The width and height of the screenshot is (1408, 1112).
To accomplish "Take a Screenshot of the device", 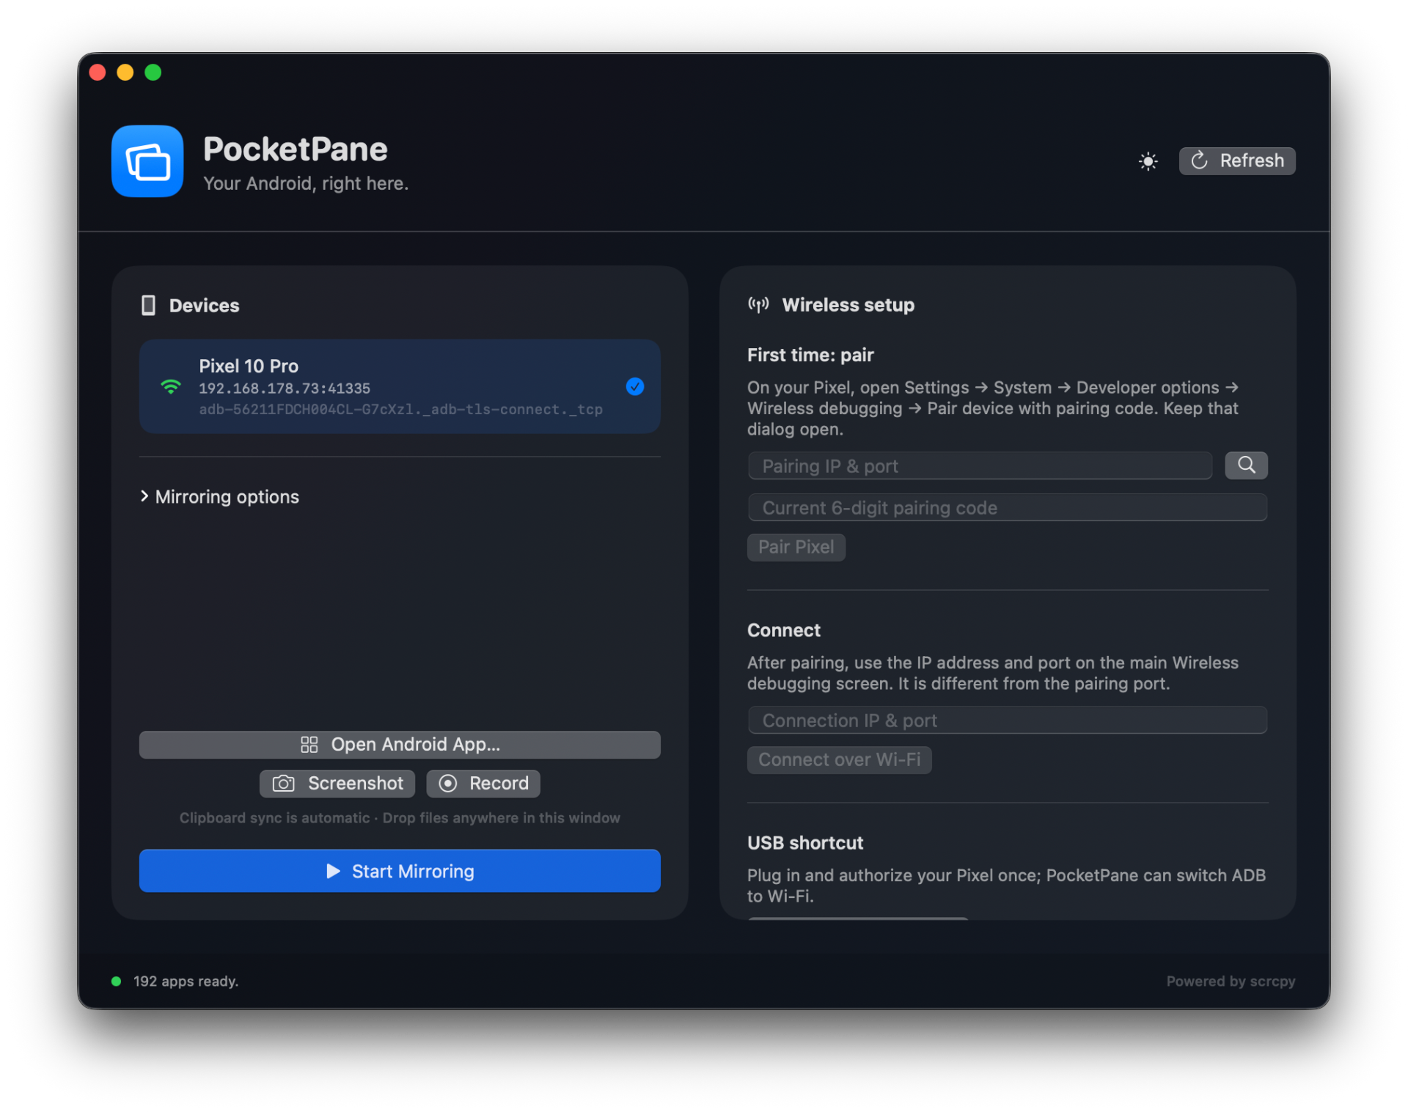I will [337, 783].
